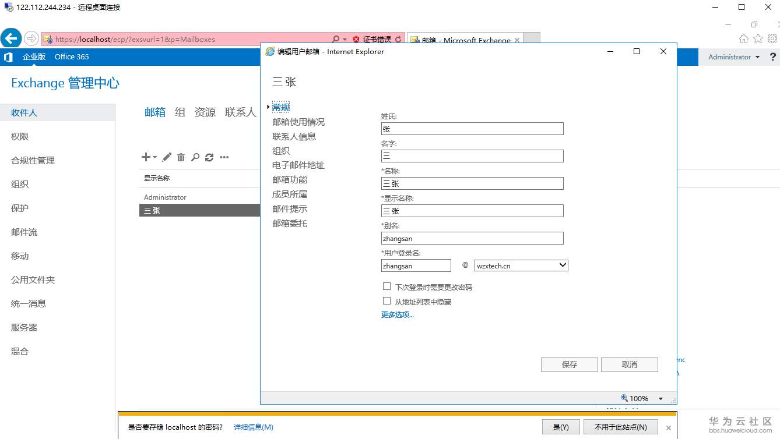Screen dimensions: 780x439
Task: Enable 从地址列表中隐藏 checkbox
Action: pos(387,301)
